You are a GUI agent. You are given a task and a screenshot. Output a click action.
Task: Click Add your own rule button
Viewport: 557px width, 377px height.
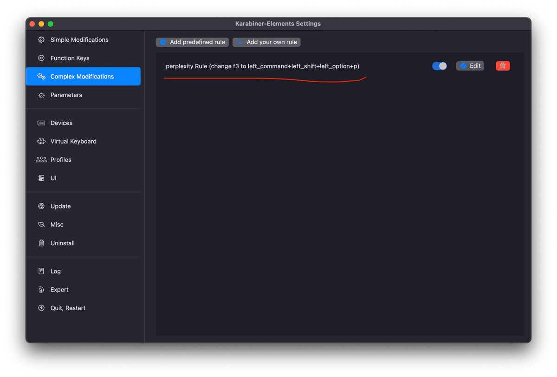266,42
